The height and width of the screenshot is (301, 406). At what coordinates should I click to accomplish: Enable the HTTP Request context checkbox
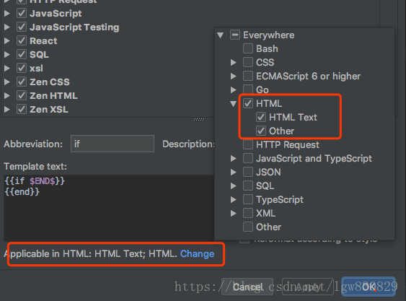coord(248,144)
